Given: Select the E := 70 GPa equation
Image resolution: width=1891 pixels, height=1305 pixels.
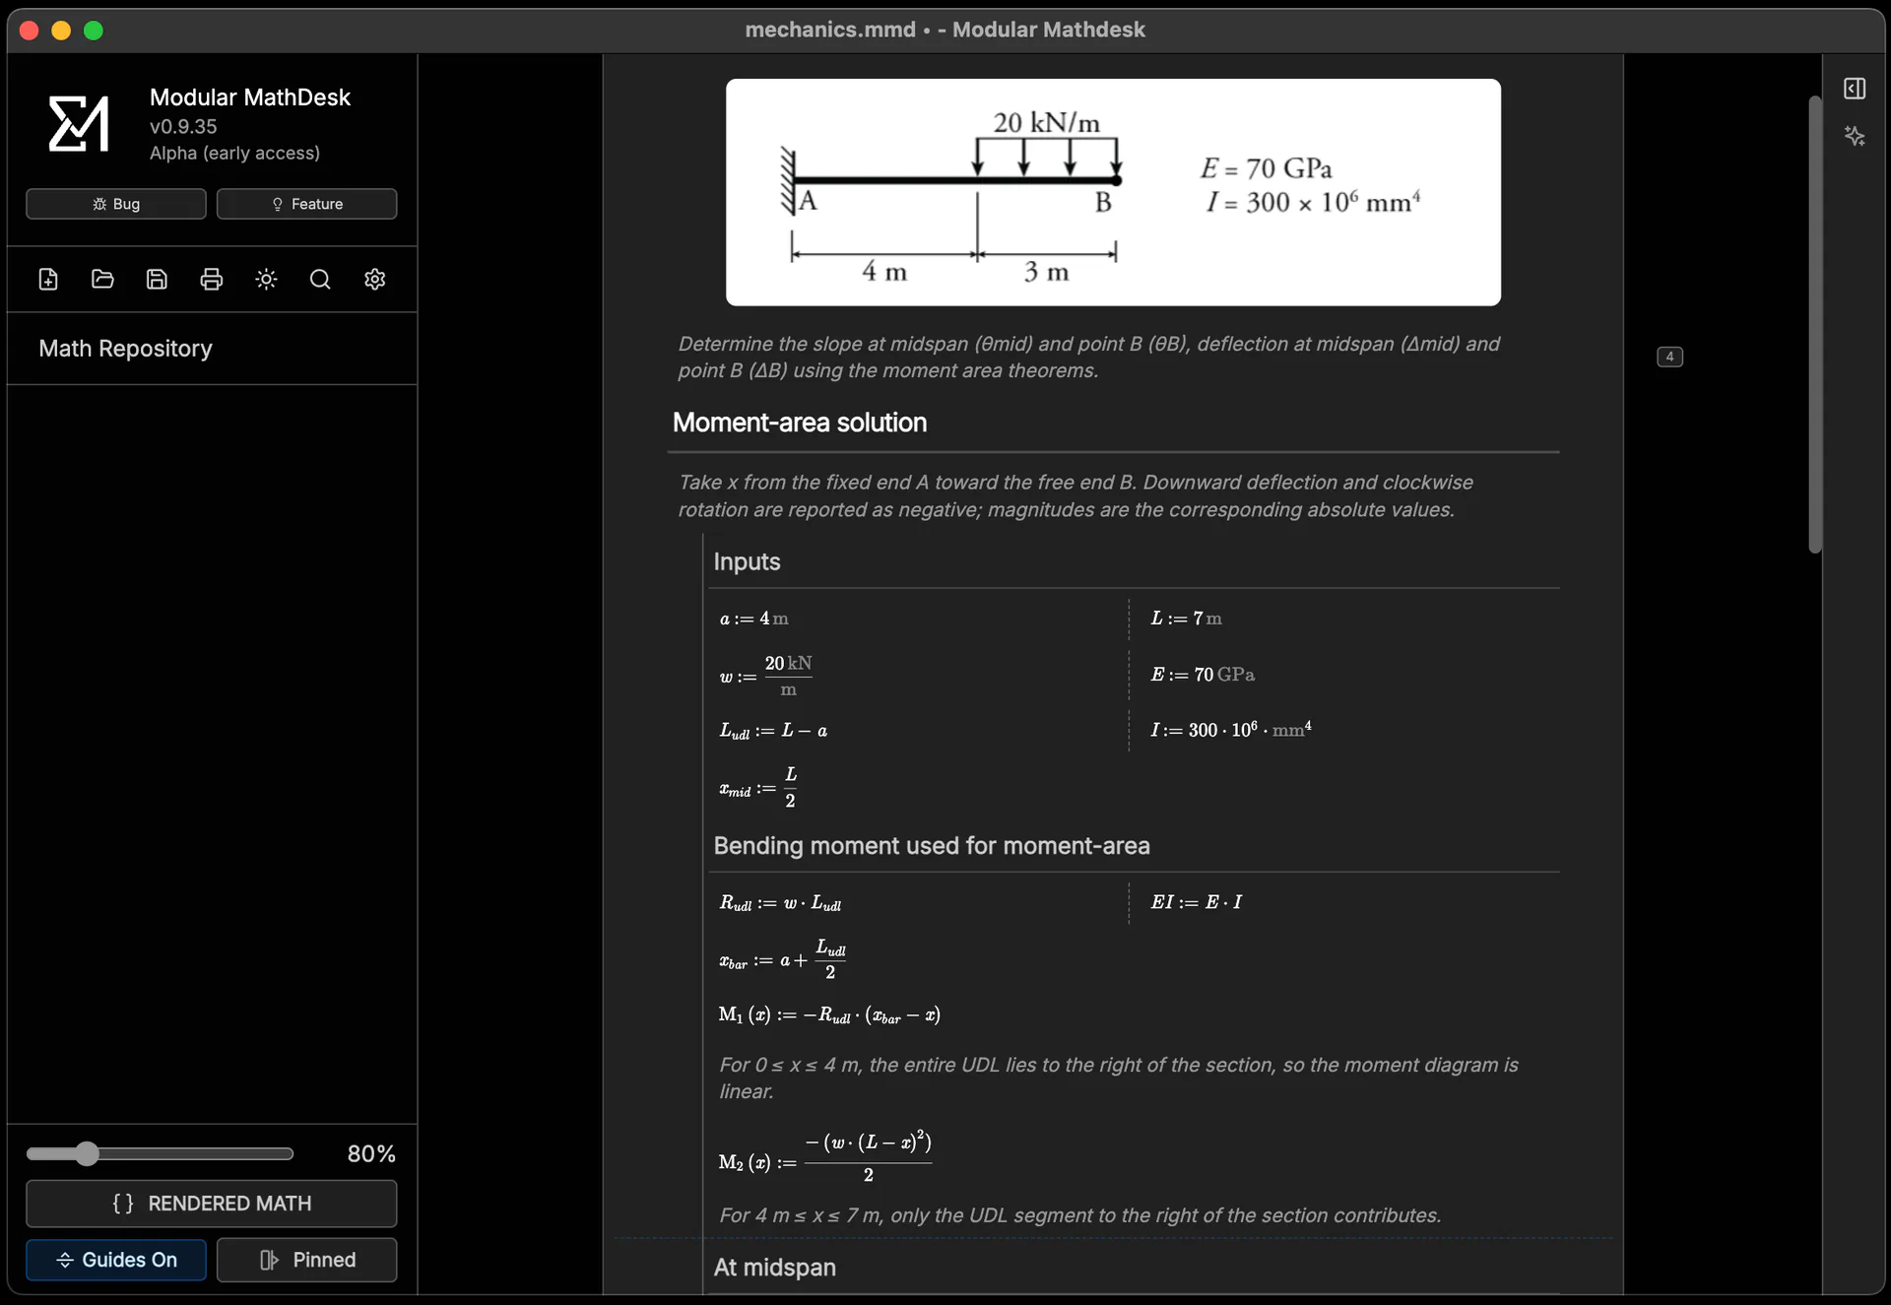Looking at the screenshot, I should [x=1203, y=675].
